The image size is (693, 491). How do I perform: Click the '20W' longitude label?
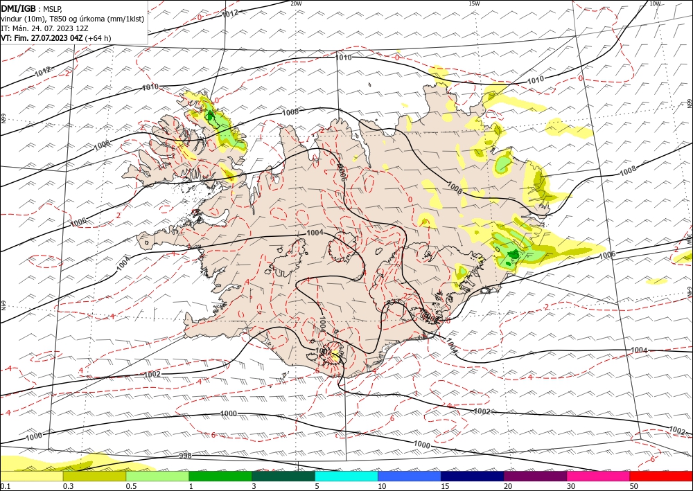tap(296, 3)
